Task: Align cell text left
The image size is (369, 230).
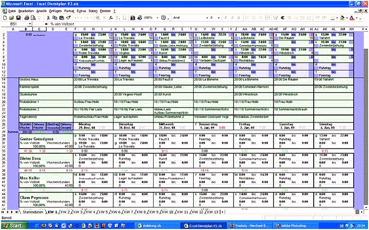Action: [247, 18]
